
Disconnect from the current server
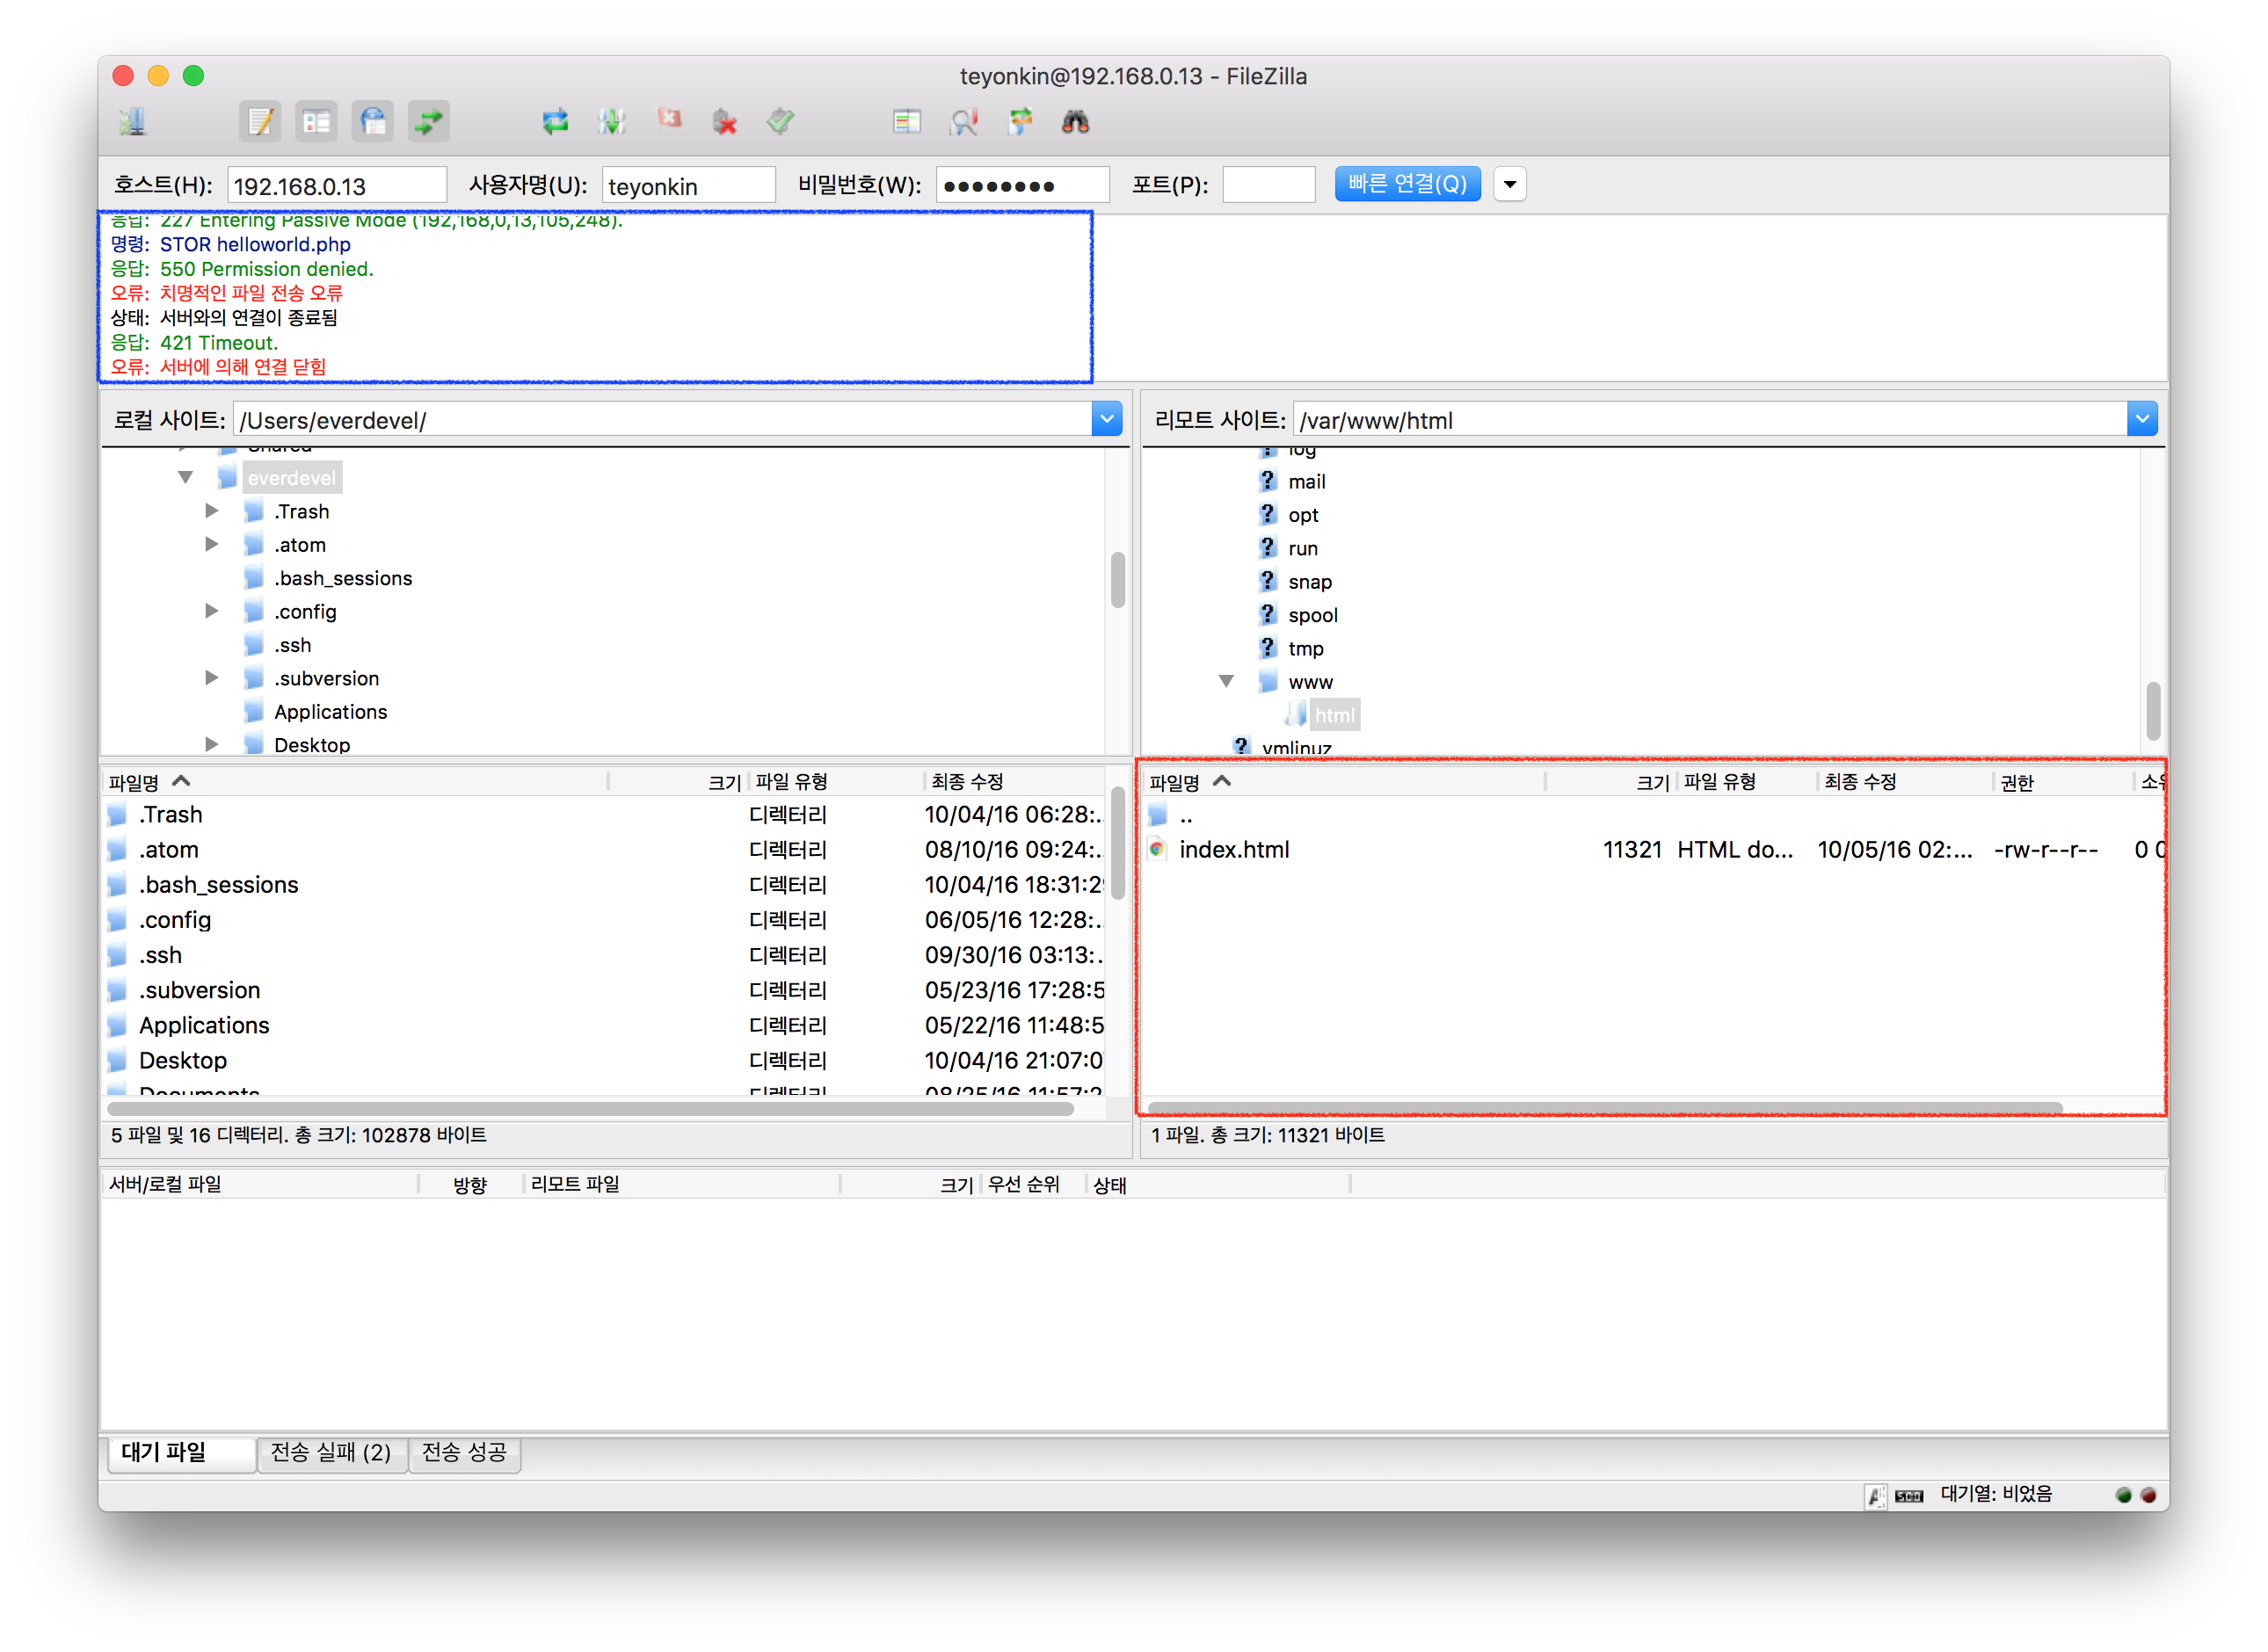(724, 122)
